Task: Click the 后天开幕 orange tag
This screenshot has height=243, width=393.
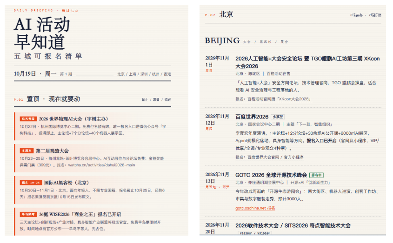Action: pyautogui.click(x=28, y=119)
